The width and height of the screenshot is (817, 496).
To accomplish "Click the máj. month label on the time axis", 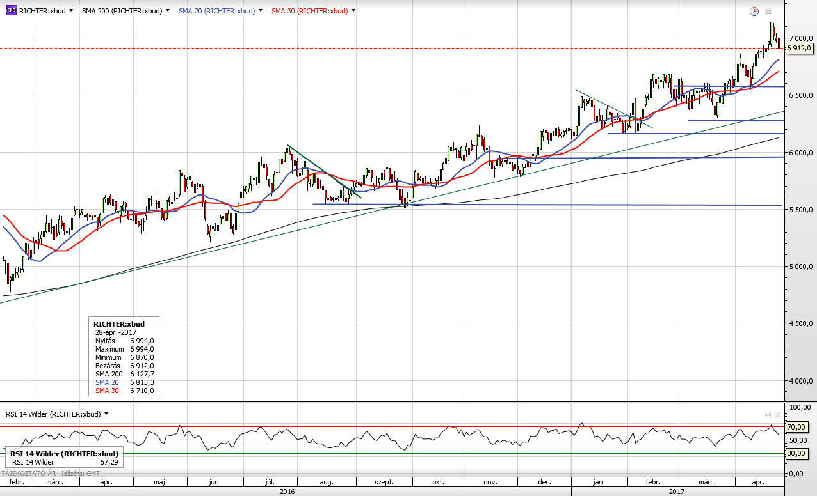I will (x=160, y=483).
